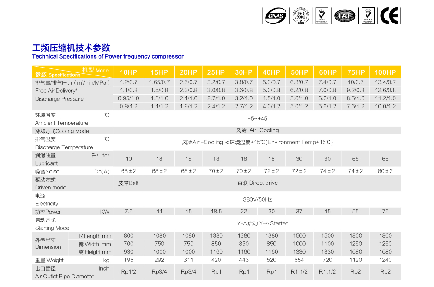The image size is (434, 287).
Task: Click the CNAS certification logo
Action: pyautogui.click(x=276, y=16)
